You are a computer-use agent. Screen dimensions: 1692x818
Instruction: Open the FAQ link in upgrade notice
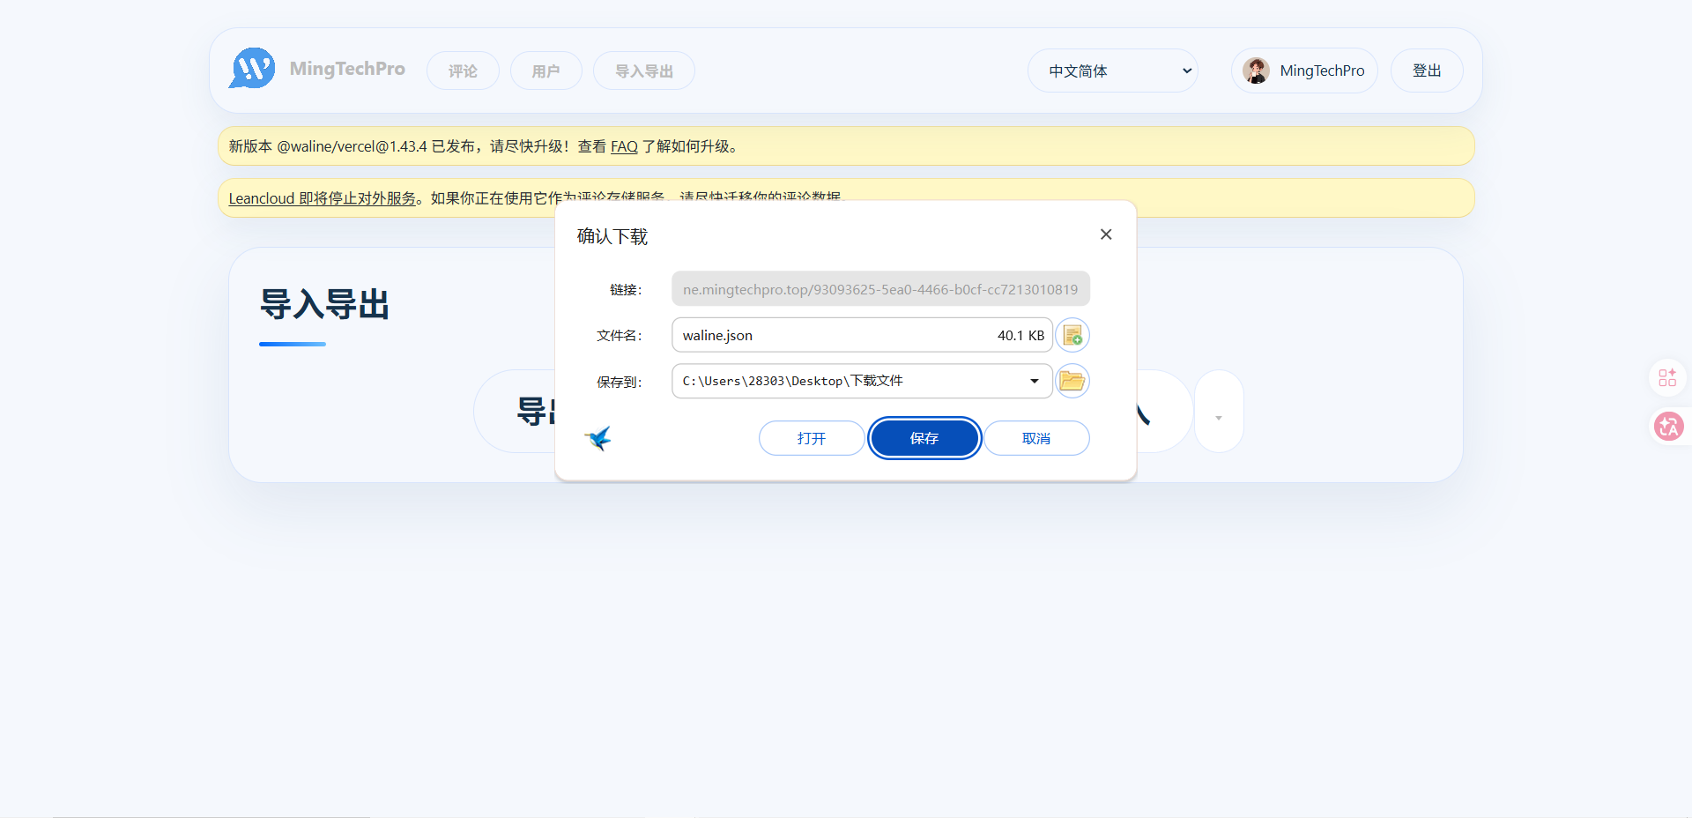coord(624,146)
